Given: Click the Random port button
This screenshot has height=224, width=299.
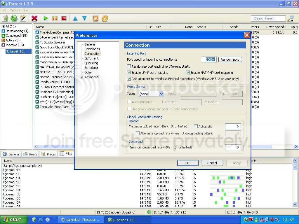Looking at the screenshot, I should pyautogui.click(x=230, y=60).
